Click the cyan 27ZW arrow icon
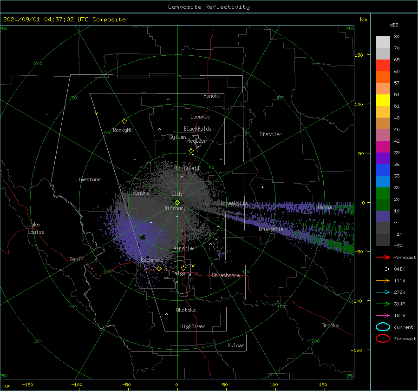The height and width of the screenshot is (391, 418). (x=383, y=292)
